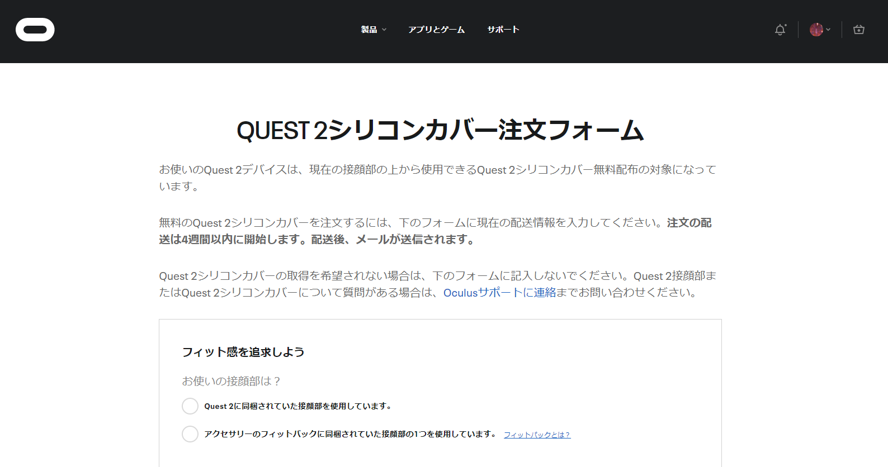Open the notifications bell icon
Image resolution: width=888 pixels, height=467 pixels.
pos(780,30)
